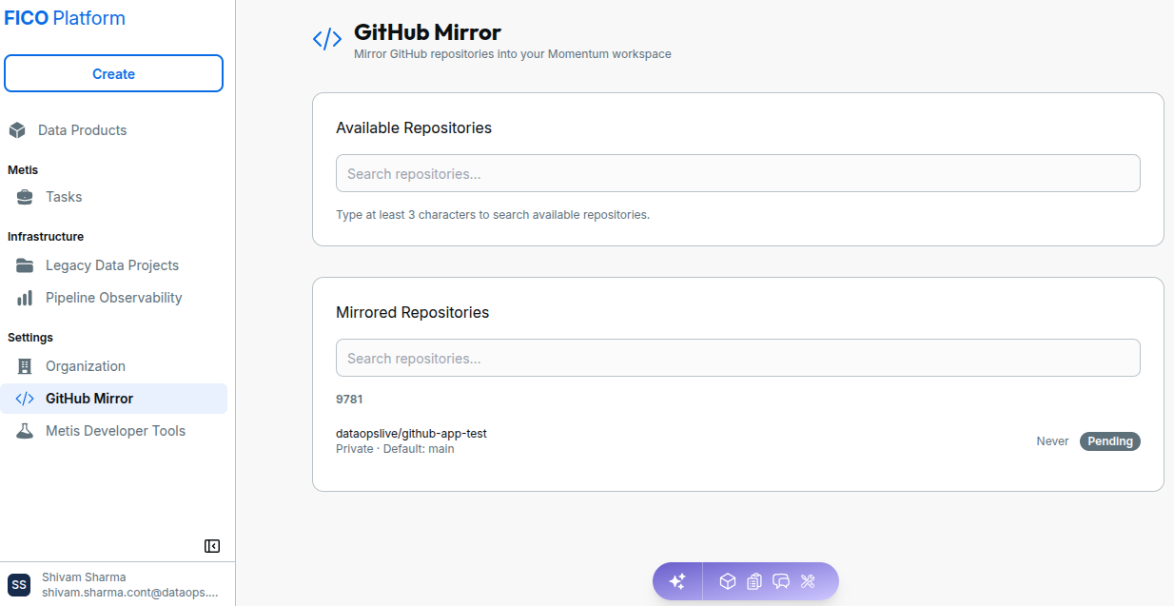
Task: Click the GitHub Mirror code icon in sidebar
Action: tap(25, 399)
